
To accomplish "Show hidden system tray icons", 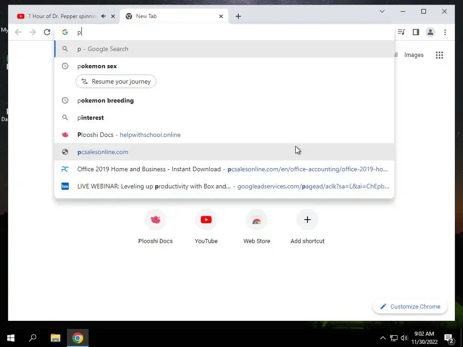I will pos(383,338).
